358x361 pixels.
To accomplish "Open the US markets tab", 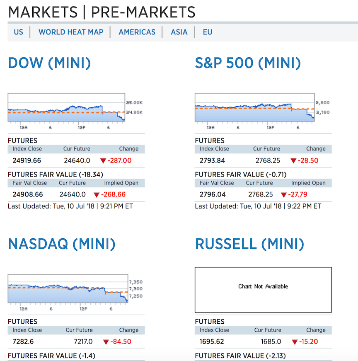I will pos(18,32).
